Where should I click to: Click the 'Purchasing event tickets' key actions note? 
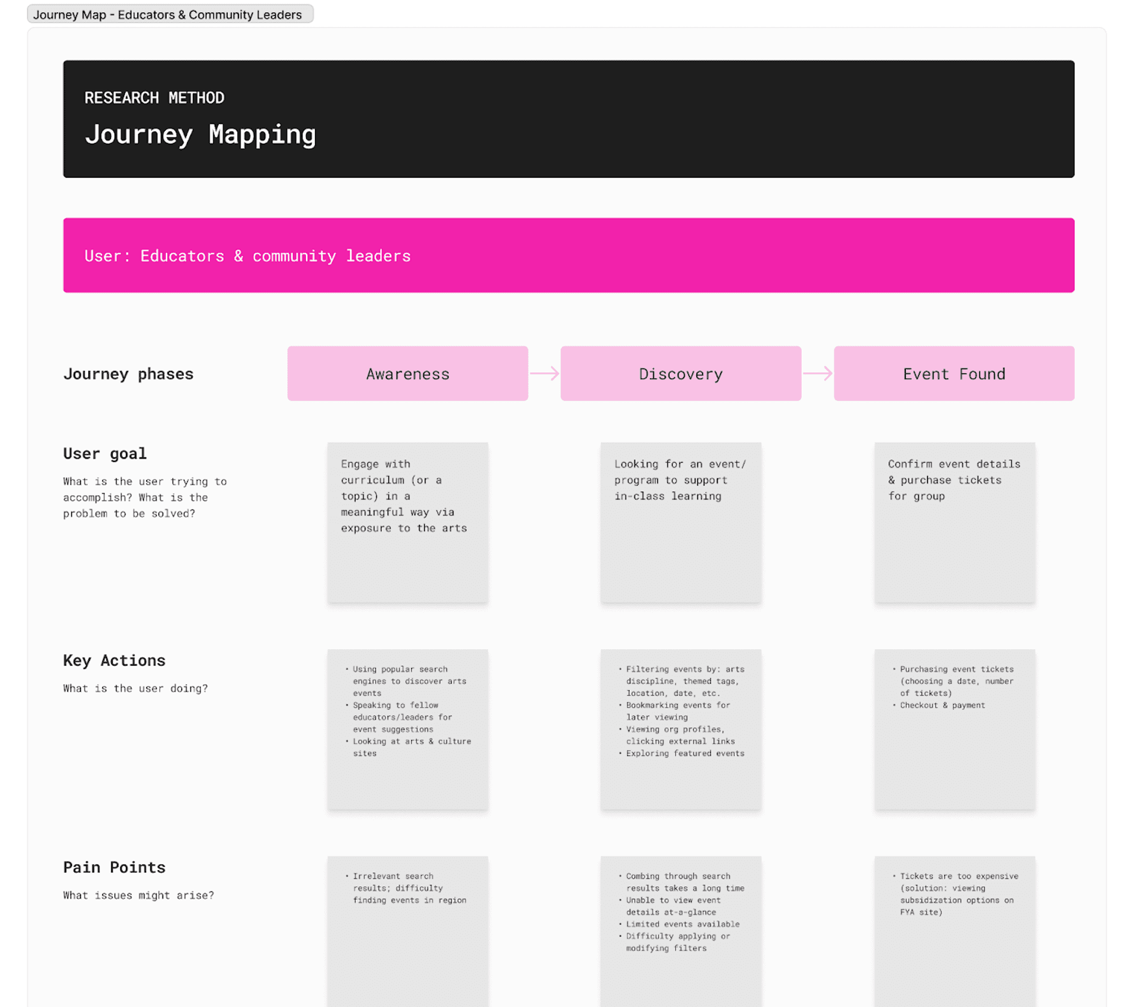click(x=954, y=729)
